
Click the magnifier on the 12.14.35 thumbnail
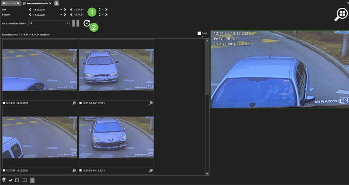[74, 103]
